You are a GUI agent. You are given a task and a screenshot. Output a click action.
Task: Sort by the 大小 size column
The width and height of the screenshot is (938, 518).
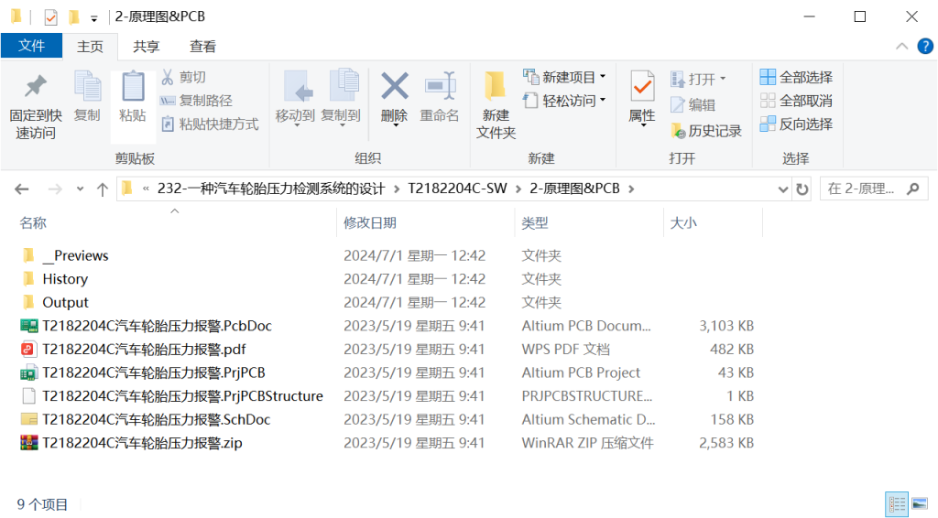683,223
